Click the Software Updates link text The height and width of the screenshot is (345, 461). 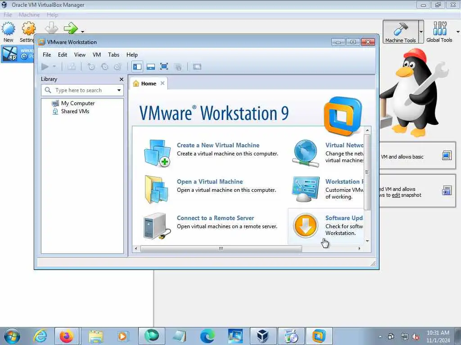[x=344, y=218]
